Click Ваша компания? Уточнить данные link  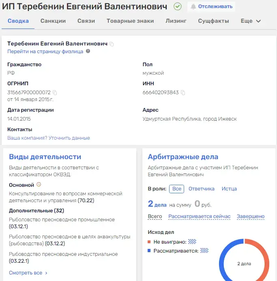click(x=49, y=138)
